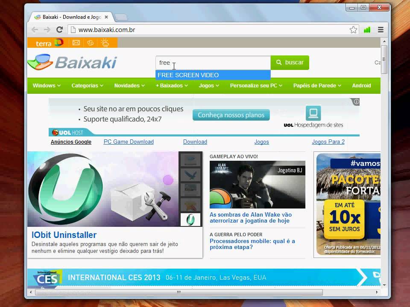
Task: Click into the search field with 'free'
Action: click(x=213, y=63)
